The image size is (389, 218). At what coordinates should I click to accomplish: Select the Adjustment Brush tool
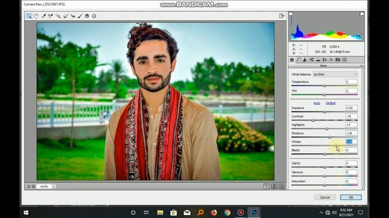click(x=80, y=16)
